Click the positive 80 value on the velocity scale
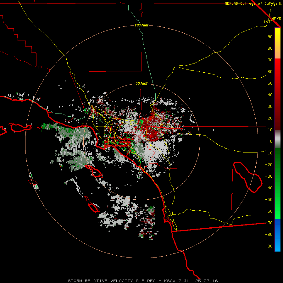283x283 pixels. [x=270, y=48]
